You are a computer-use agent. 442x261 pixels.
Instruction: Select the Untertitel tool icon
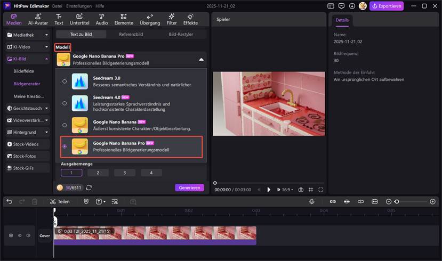coord(79,20)
